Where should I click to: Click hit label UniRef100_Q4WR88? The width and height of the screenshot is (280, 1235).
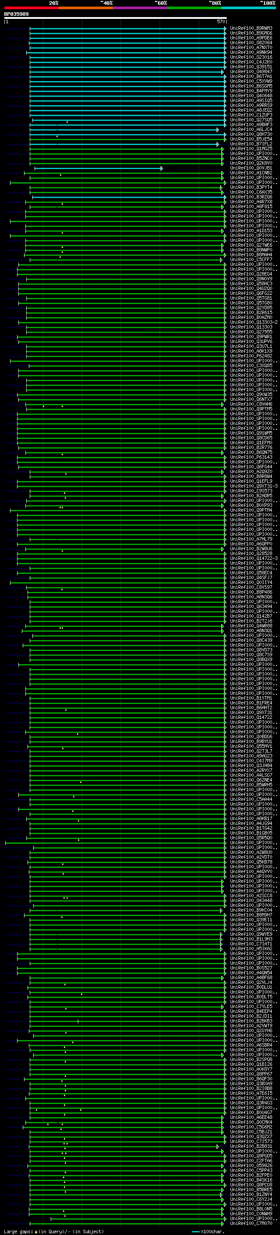[x=251, y=626]
